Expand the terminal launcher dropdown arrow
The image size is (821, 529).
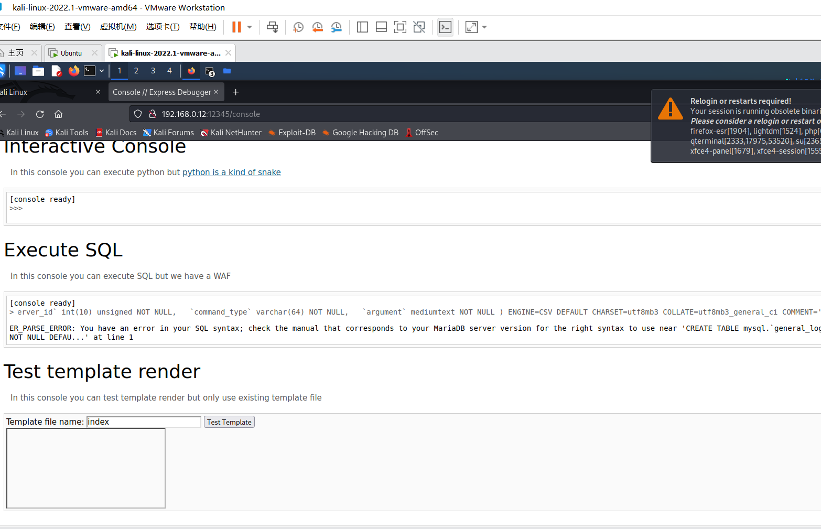click(102, 71)
